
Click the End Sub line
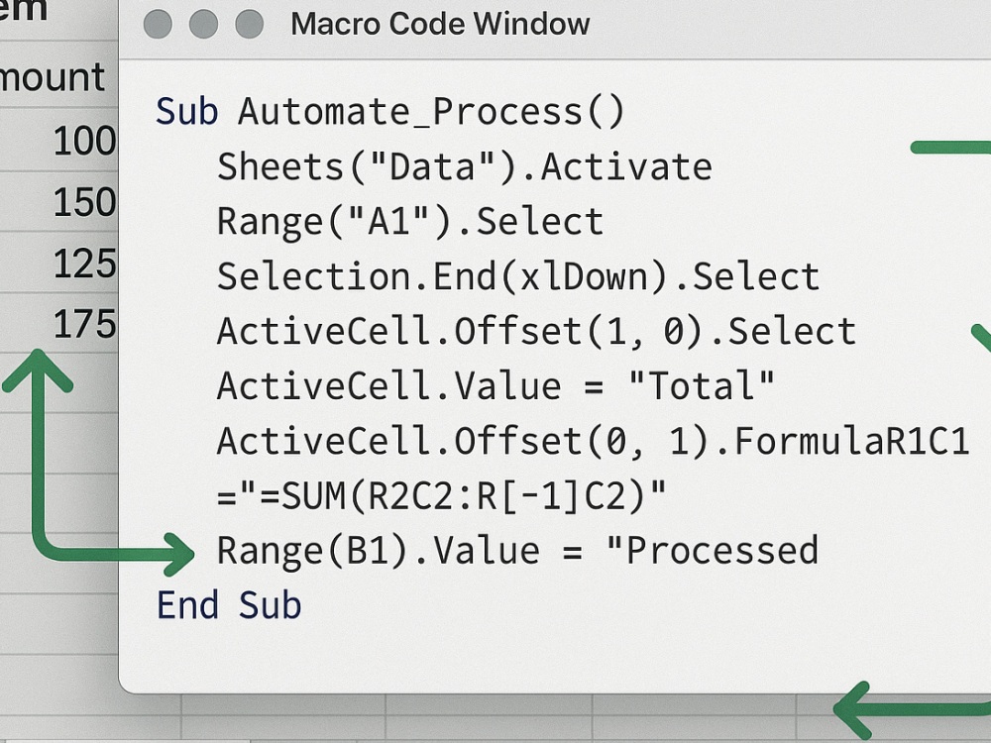229,605
